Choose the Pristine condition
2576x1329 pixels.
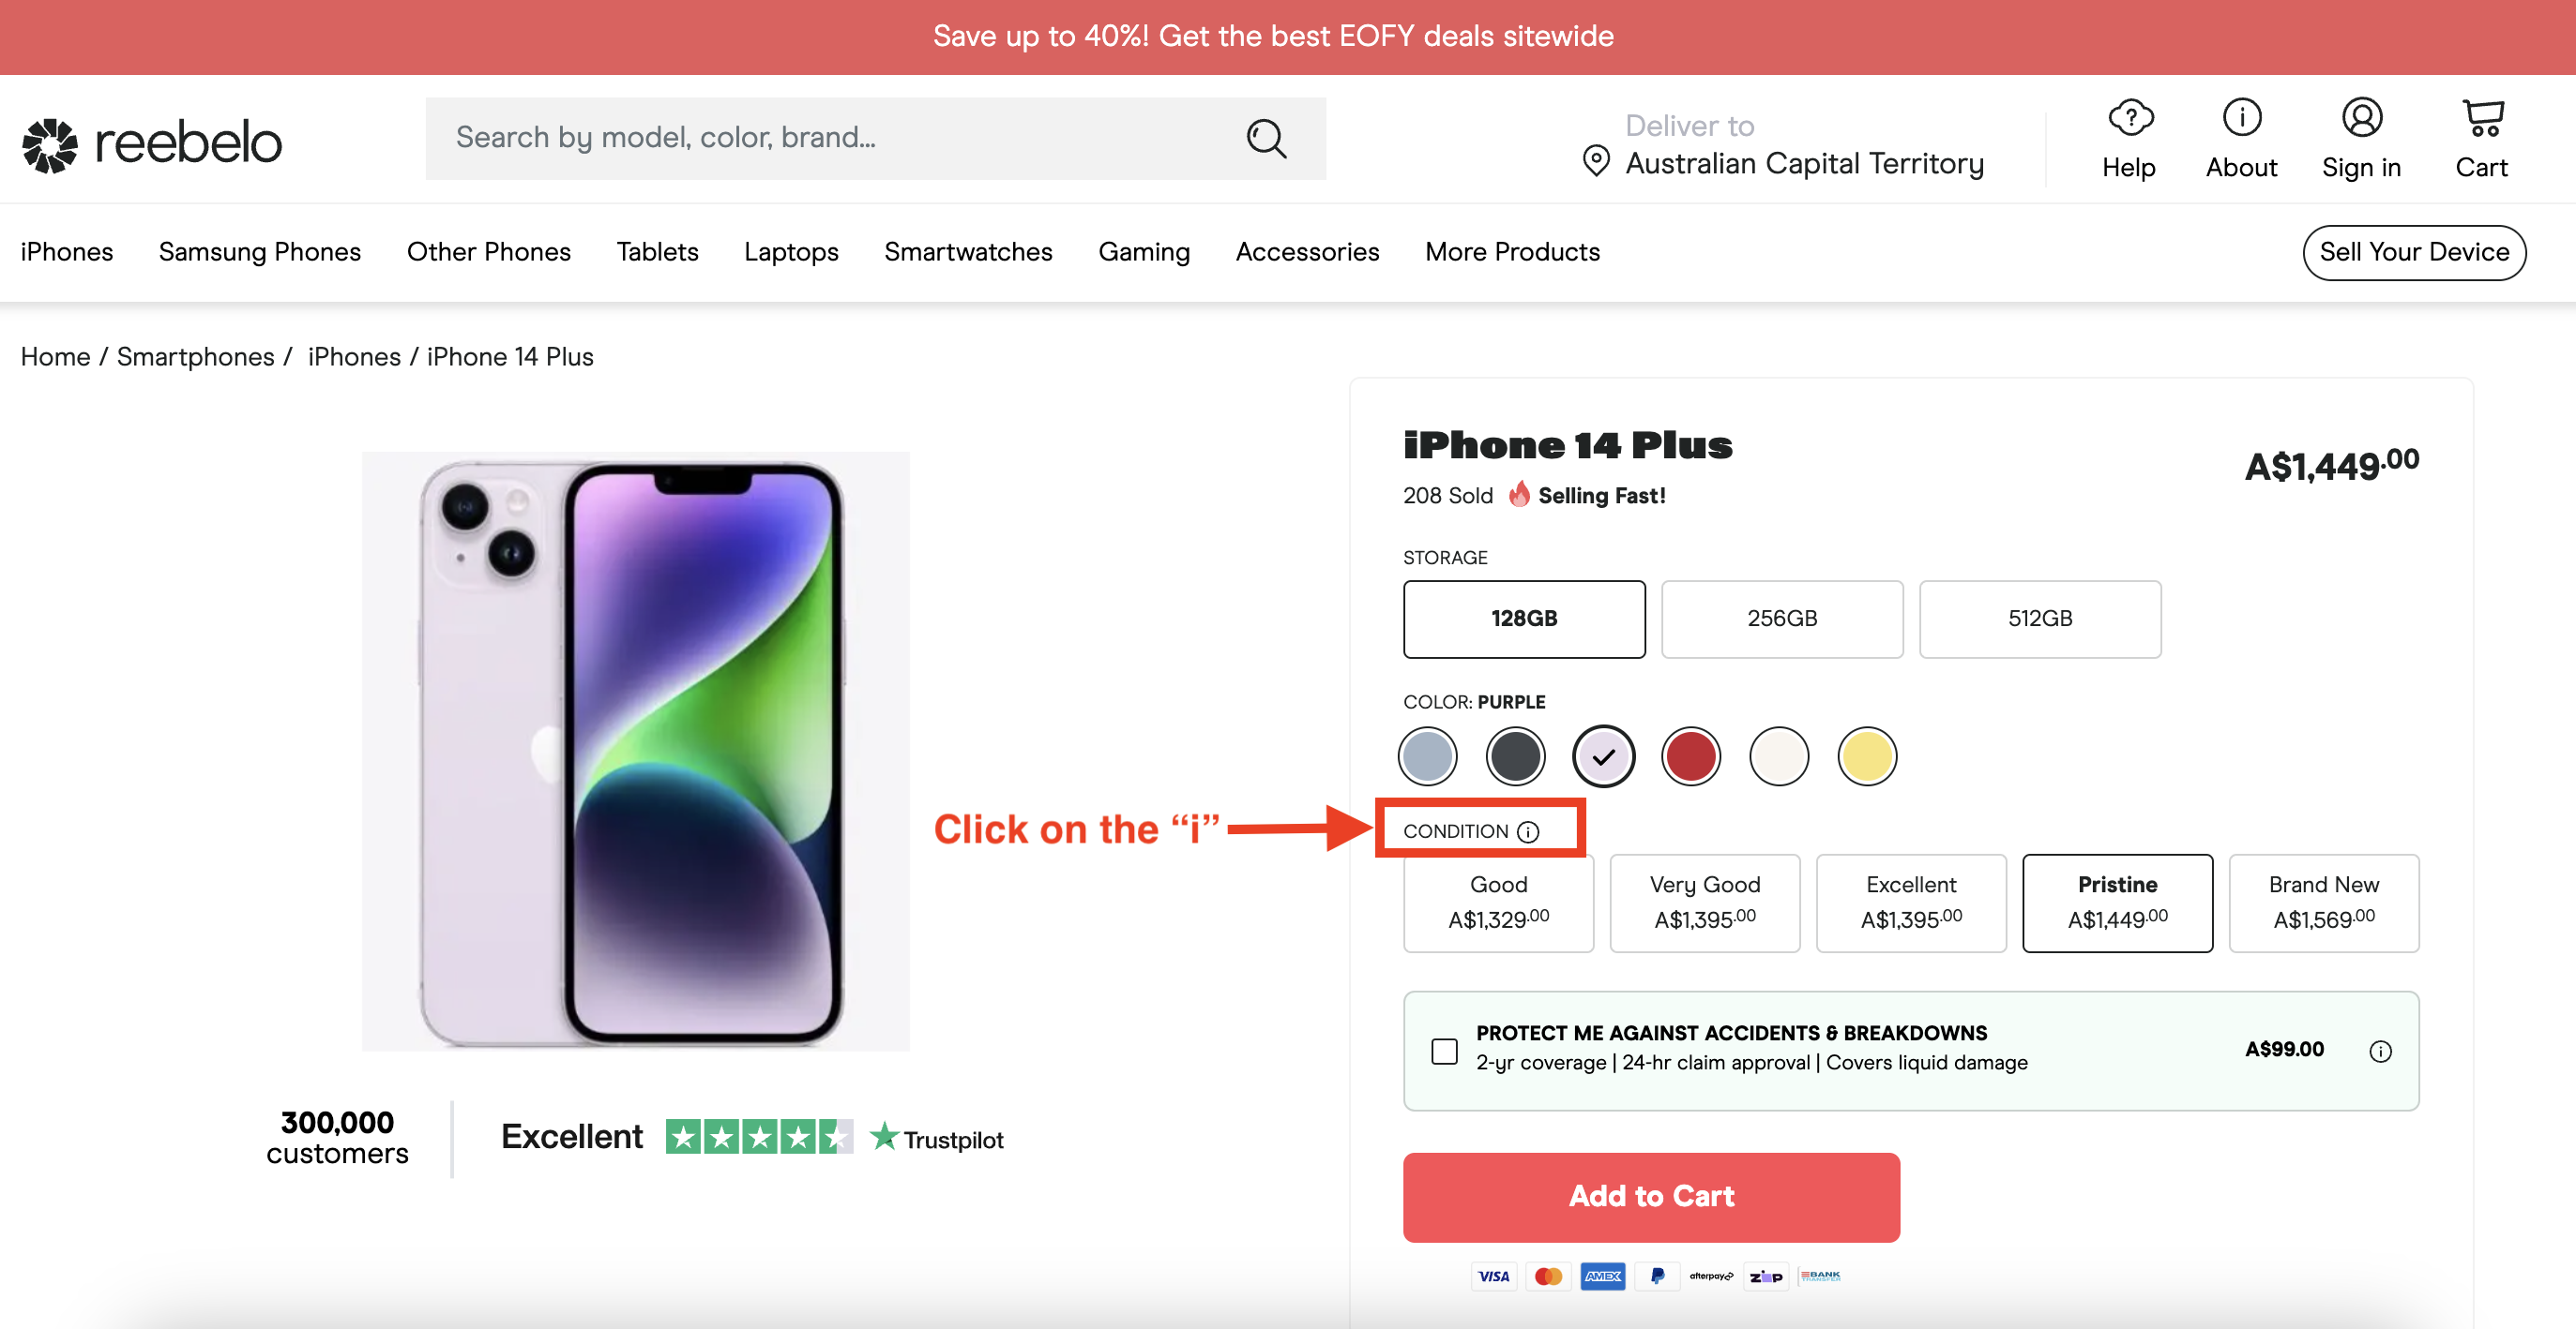click(2117, 903)
